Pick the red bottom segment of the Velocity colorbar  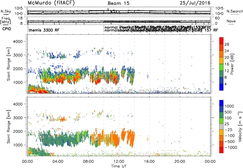[221, 150]
